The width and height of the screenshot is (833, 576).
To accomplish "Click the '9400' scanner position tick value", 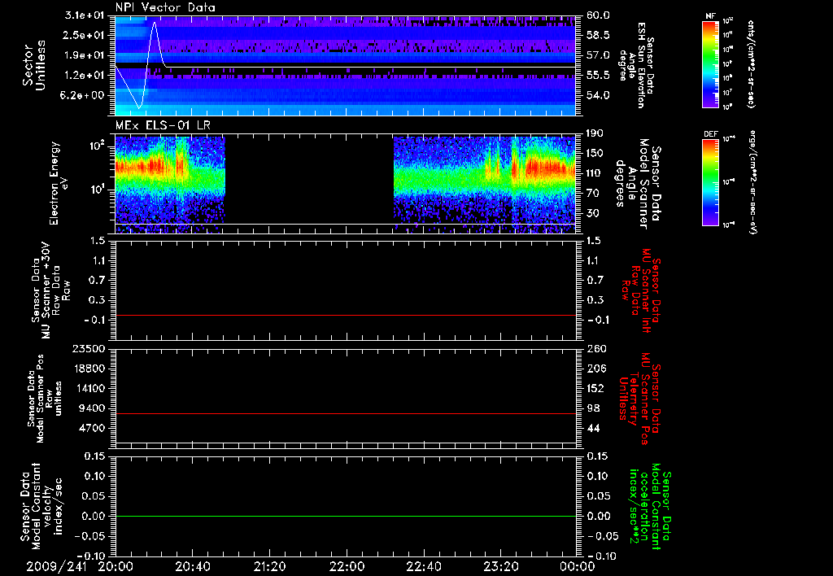I will coord(92,408).
